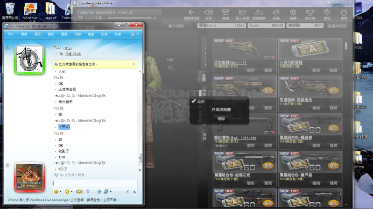Open the 排行榜 ranking trophy icon

[310, 14]
